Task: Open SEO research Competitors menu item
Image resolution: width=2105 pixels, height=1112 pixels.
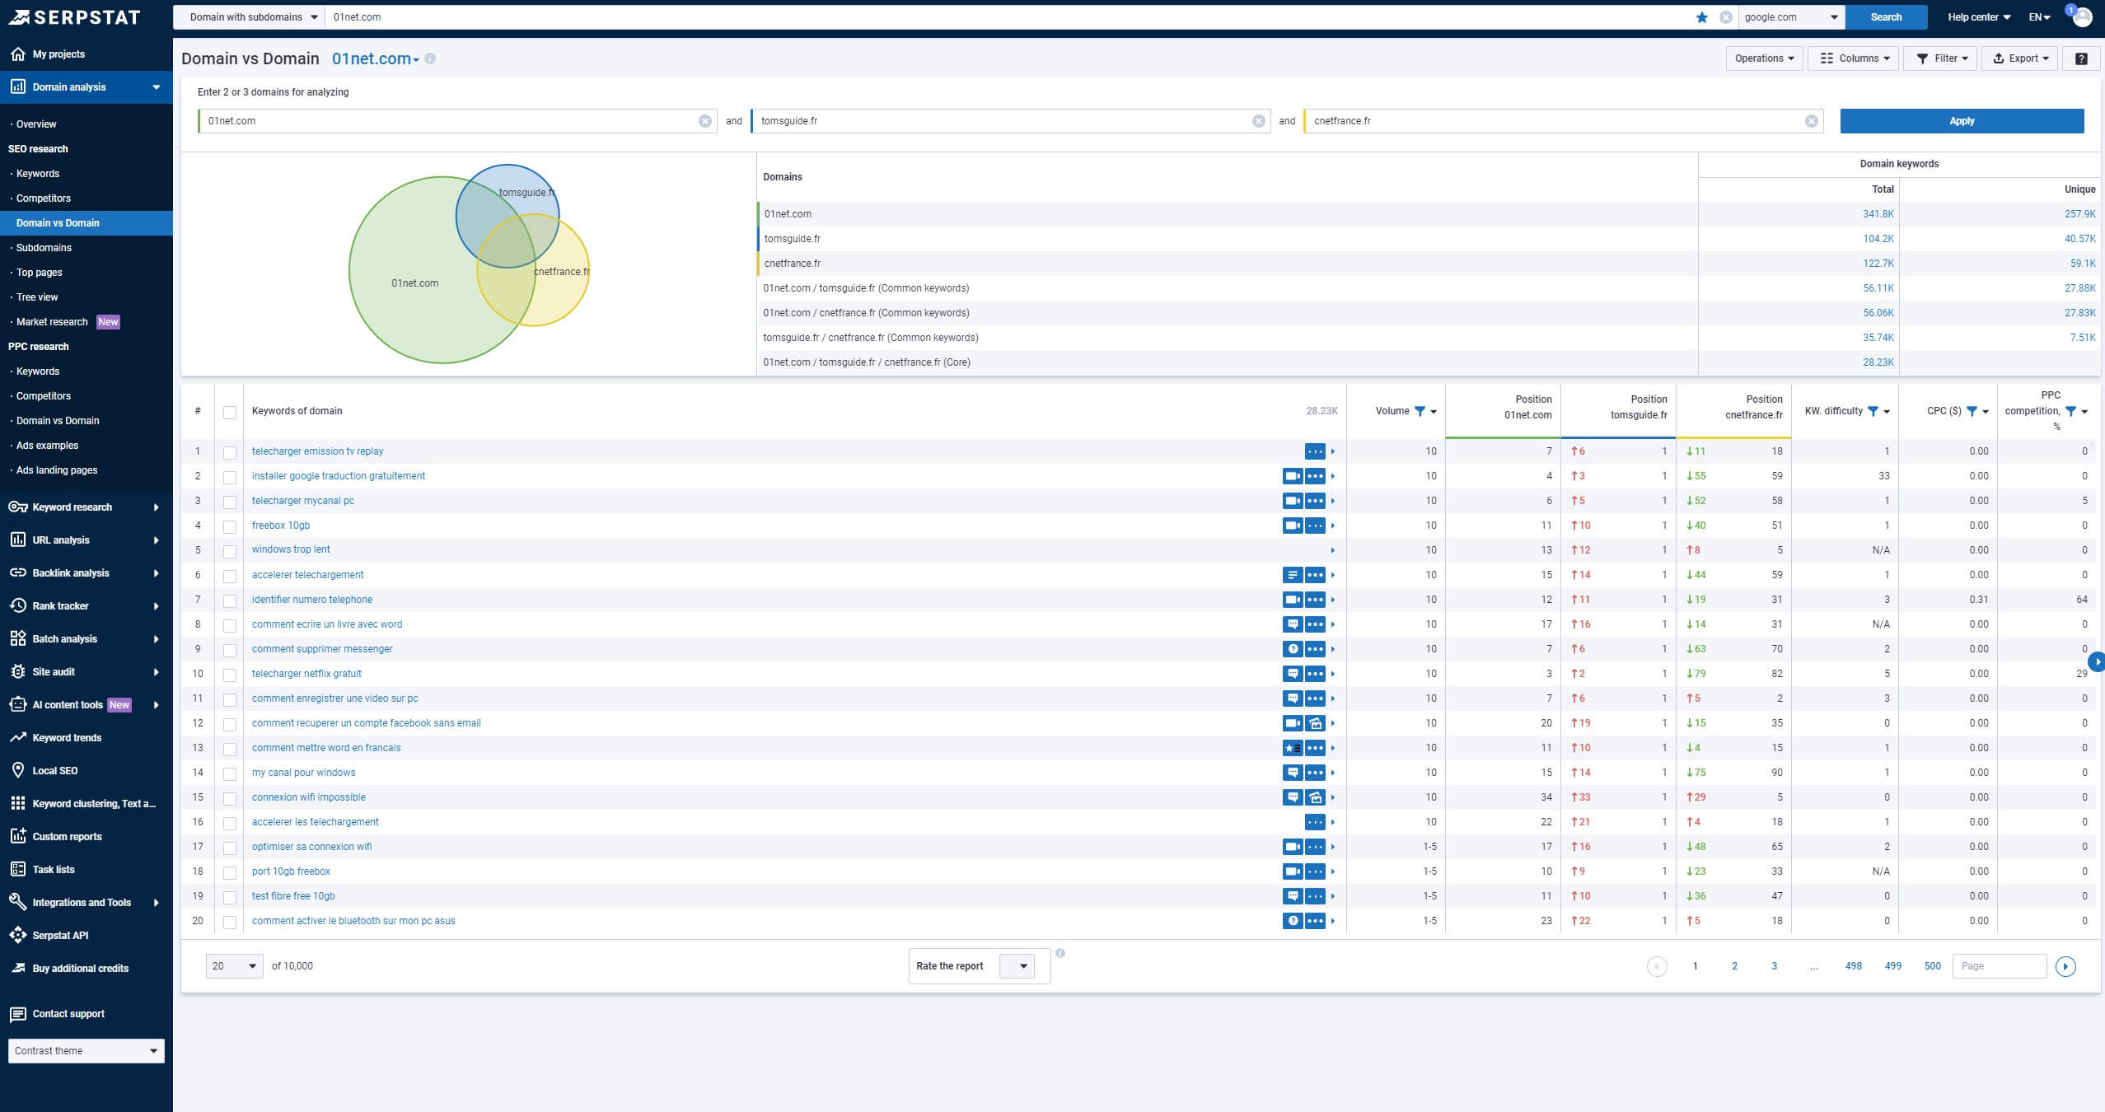Action: click(44, 199)
